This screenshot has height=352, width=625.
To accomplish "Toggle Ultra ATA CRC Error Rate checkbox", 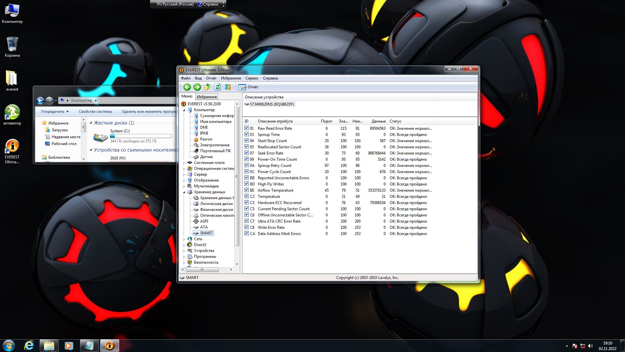I will point(246,221).
